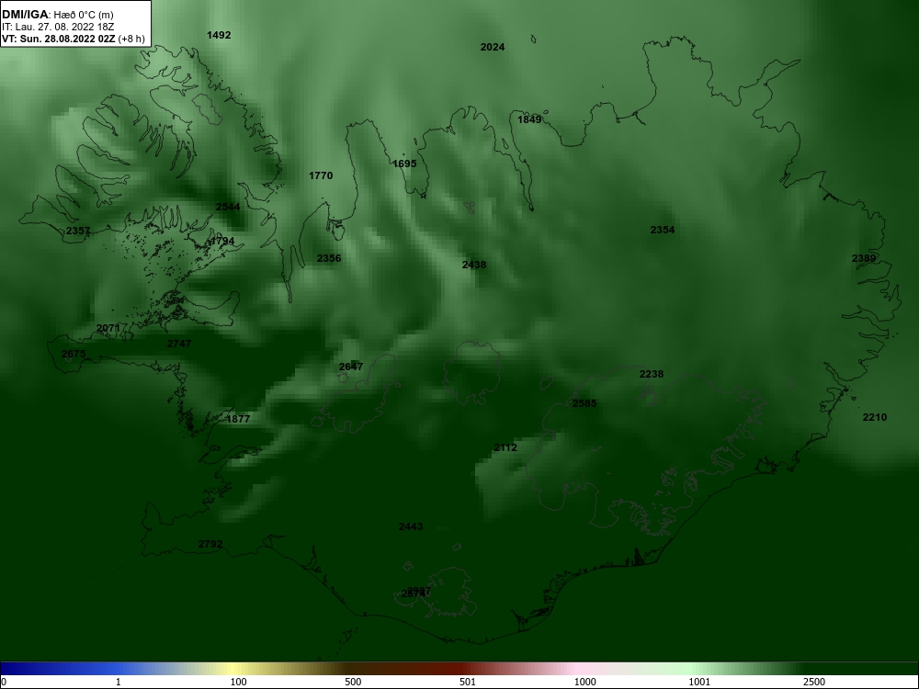Click the map value 1695
Image resolution: width=919 pixels, height=689 pixels.
click(404, 164)
